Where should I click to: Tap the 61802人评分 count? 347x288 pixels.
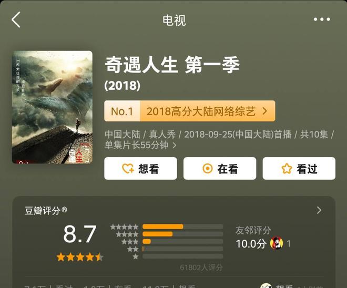tap(201, 268)
